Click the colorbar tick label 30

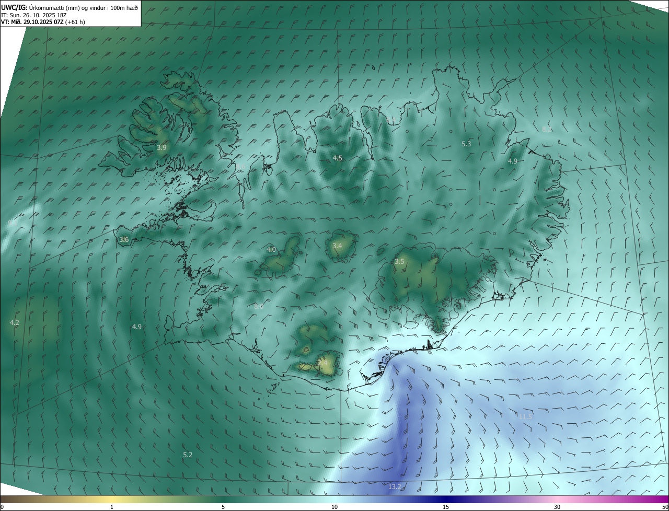click(x=557, y=507)
